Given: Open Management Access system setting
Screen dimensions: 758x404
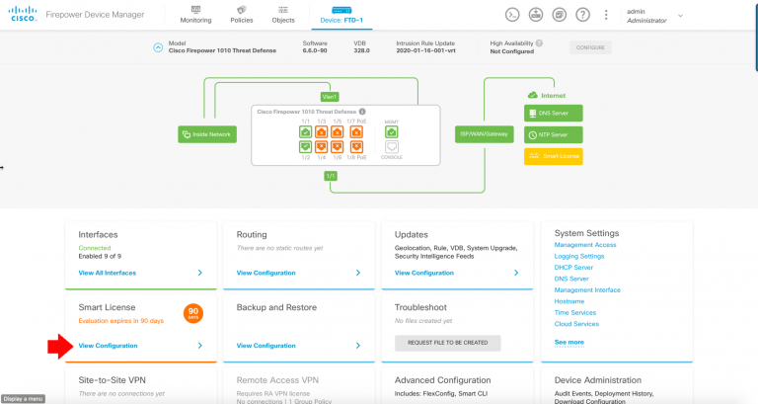Looking at the screenshot, I should pyautogui.click(x=585, y=245).
